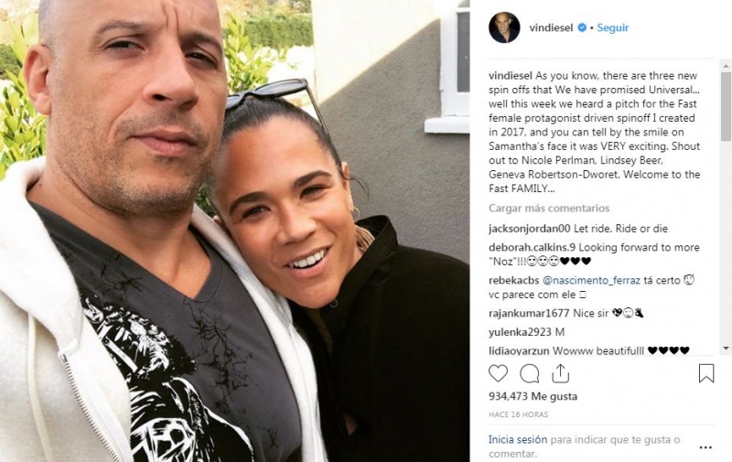Screen dimensions: 732x462
Task: Click the selfie photo of the post
Action: (235, 231)
